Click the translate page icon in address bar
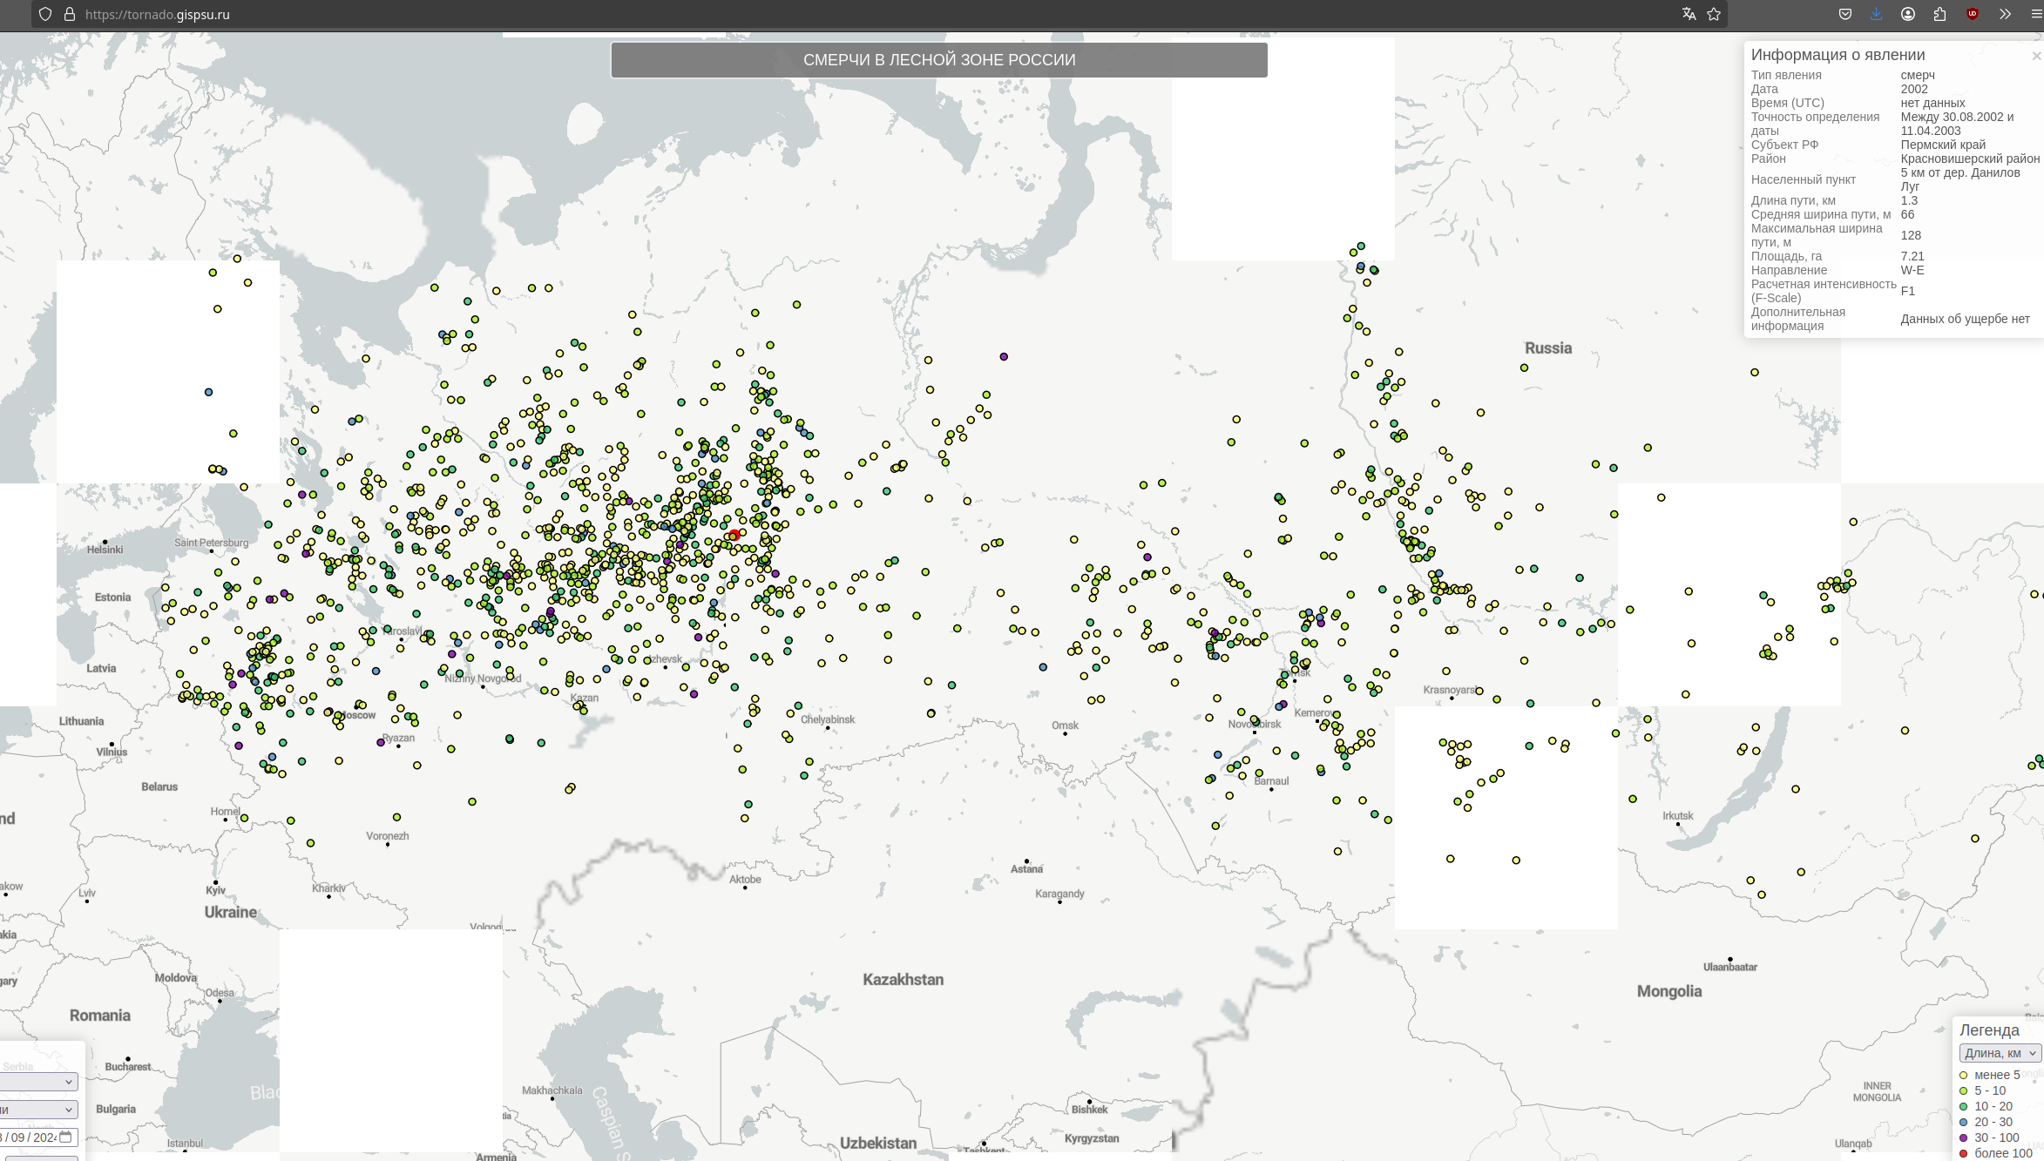 [1689, 14]
